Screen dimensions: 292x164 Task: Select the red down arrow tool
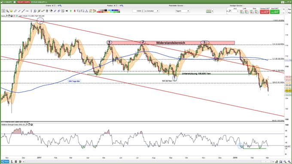[75, 11]
